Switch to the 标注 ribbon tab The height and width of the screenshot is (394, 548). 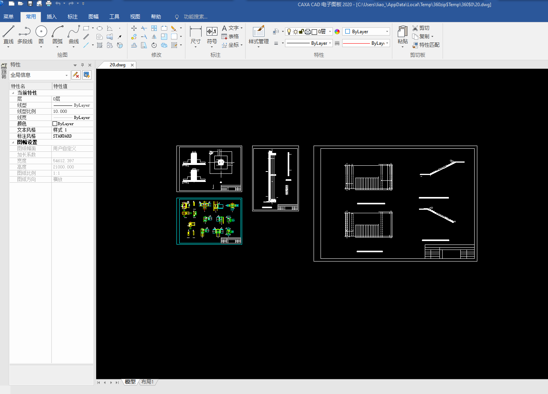coord(73,17)
